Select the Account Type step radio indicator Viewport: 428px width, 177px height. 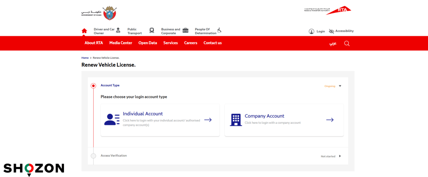point(94,86)
